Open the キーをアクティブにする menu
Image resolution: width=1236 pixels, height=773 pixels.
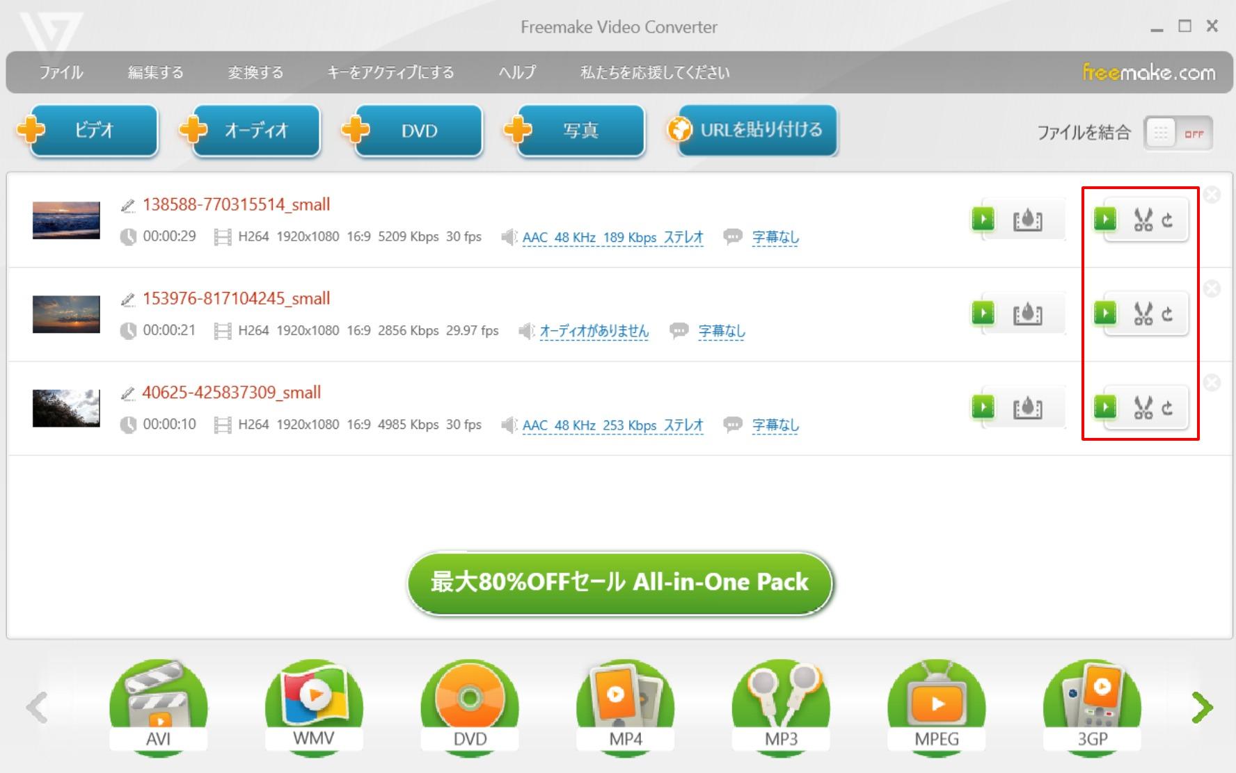coord(390,72)
